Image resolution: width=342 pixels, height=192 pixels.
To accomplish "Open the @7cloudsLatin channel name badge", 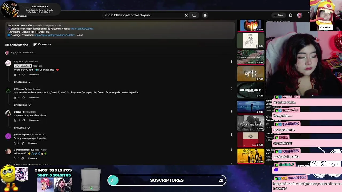I will click(23, 66).
